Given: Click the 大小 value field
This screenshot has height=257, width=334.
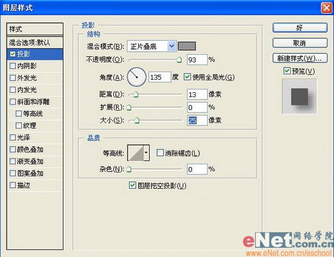Looking at the screenshot, I should tap(198, 120).
